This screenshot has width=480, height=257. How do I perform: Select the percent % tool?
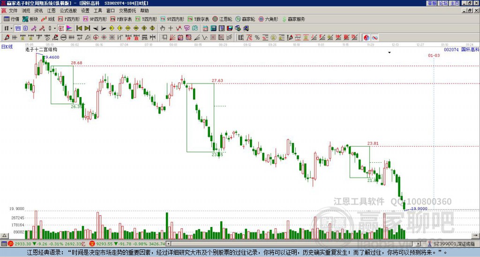pos(257,38)
